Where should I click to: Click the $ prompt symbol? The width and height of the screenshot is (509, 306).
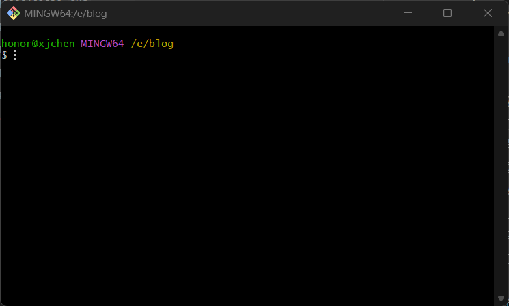[x=4, y=55]
